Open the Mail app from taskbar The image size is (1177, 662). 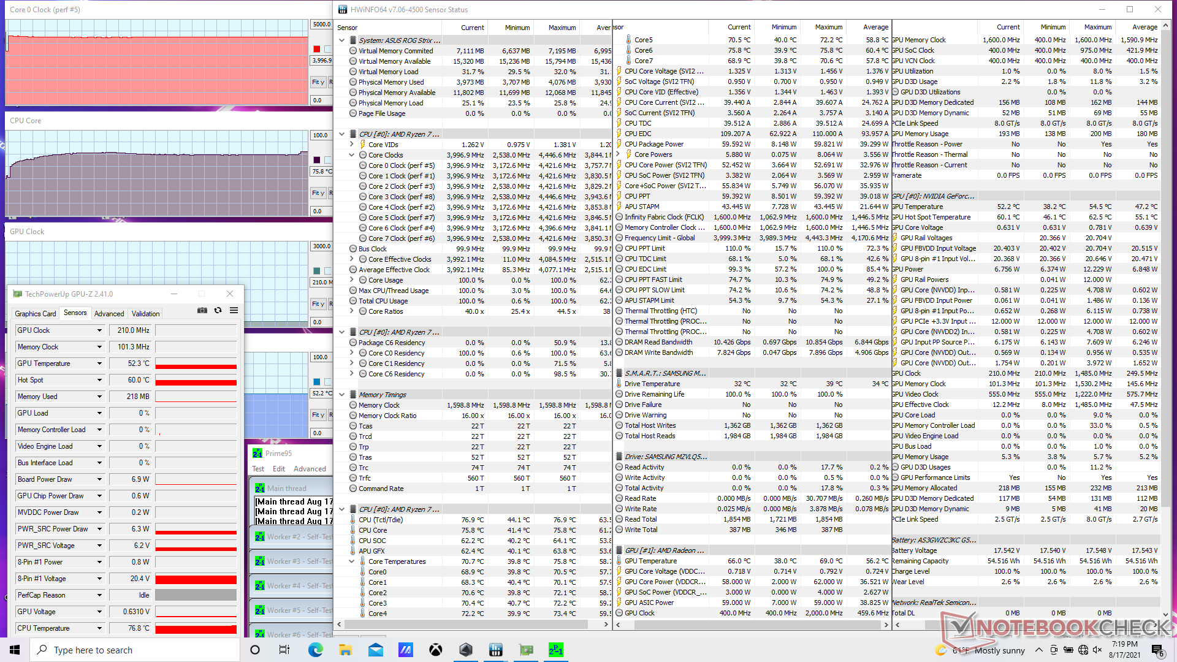[375, 650]
